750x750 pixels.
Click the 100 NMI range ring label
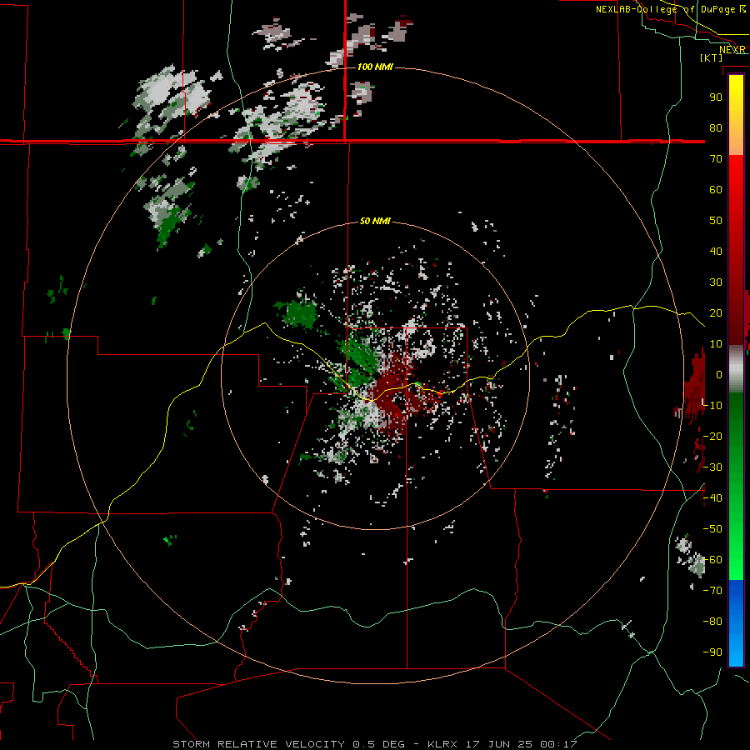tap(376, 67)
